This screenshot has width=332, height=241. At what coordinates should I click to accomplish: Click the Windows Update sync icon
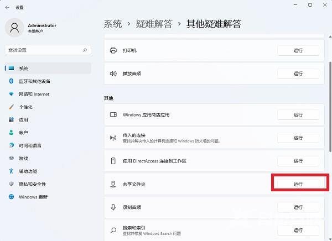tap(11, 197)
